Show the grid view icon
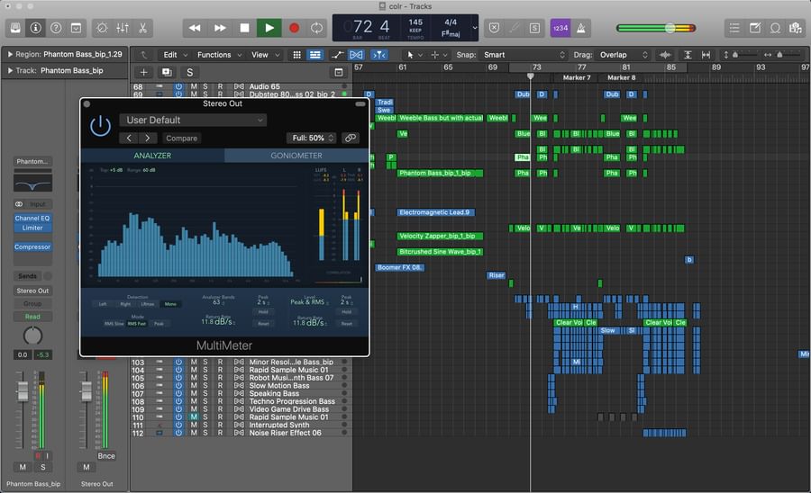Screen dimensions: 811x493 click(x=296, y=55)
